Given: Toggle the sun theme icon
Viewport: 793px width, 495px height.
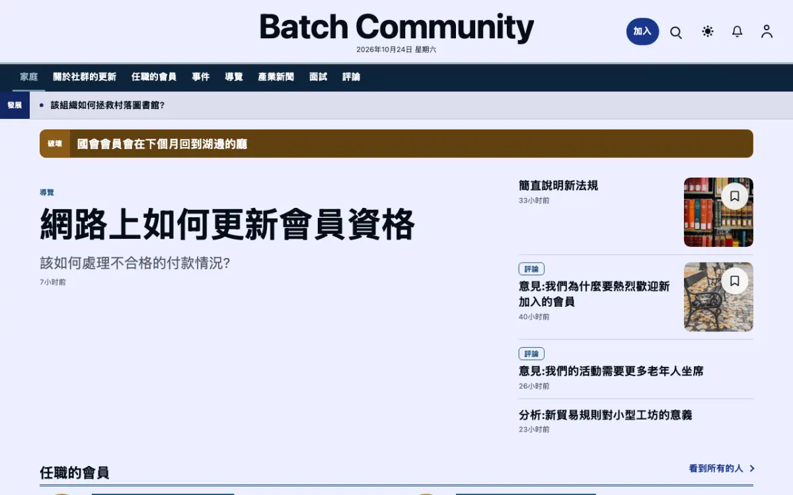Looking at the screenshot, I should [x=708, y=32].
